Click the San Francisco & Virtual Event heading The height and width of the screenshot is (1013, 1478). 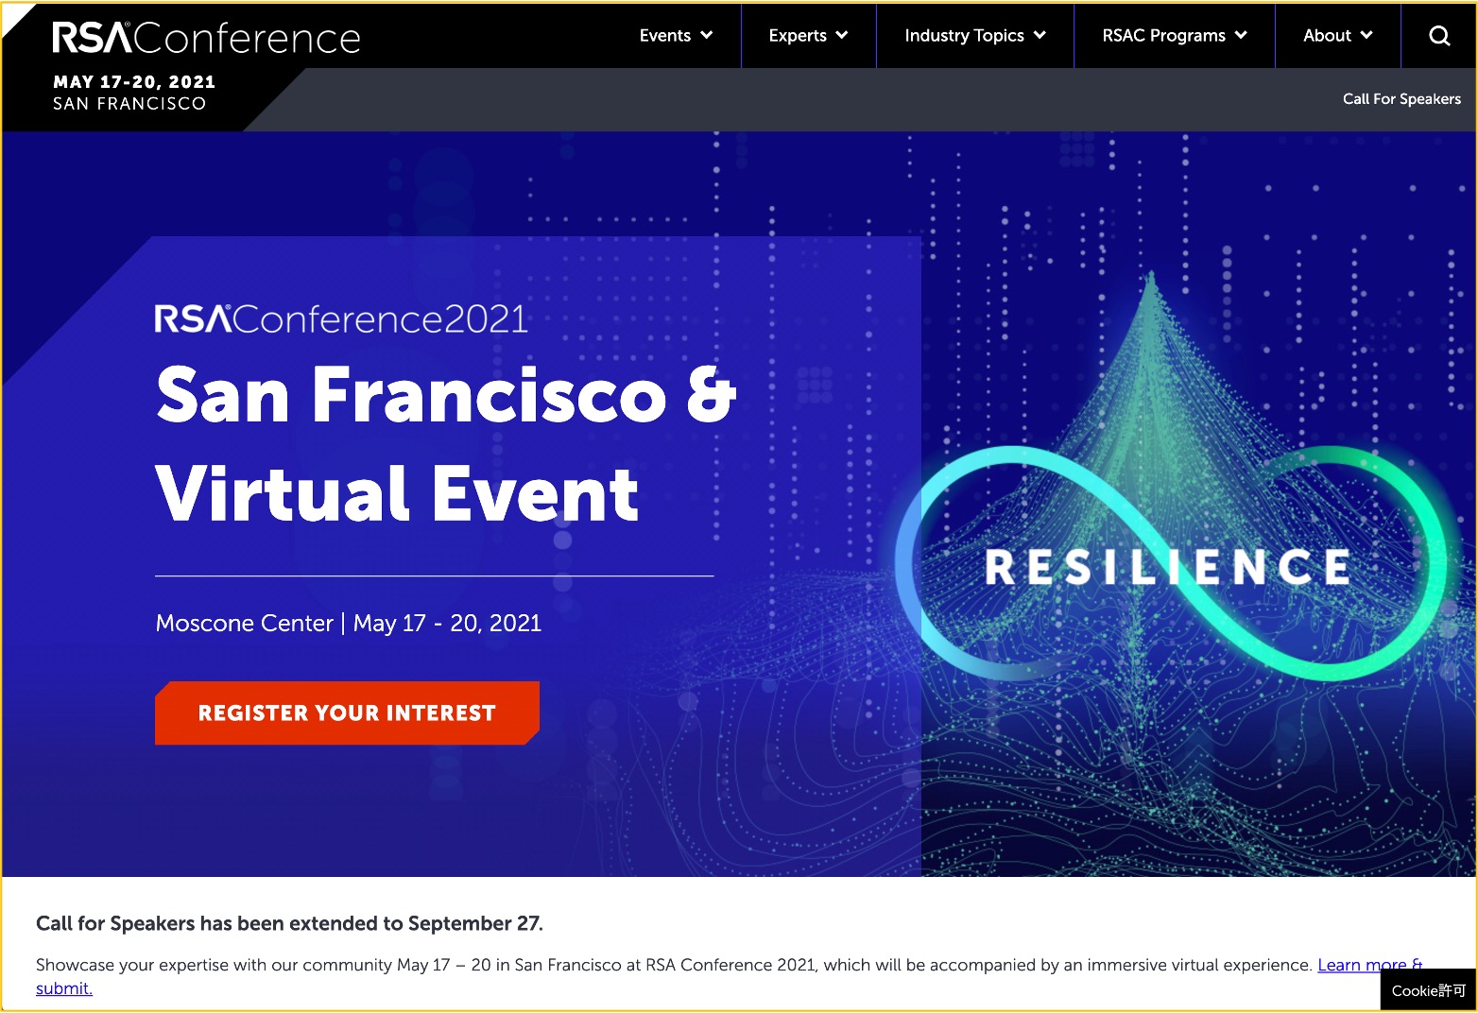pos(445,443)
